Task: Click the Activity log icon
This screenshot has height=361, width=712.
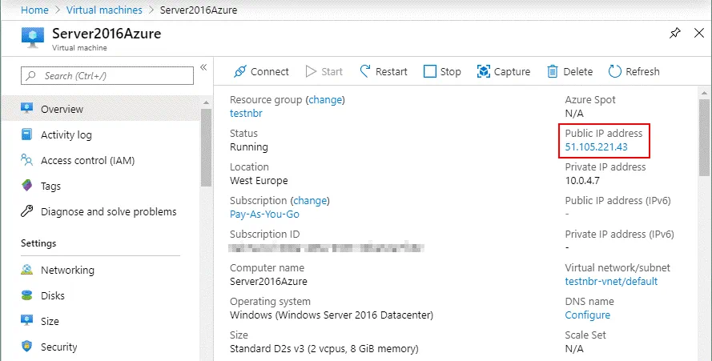Action: [26, 134]
